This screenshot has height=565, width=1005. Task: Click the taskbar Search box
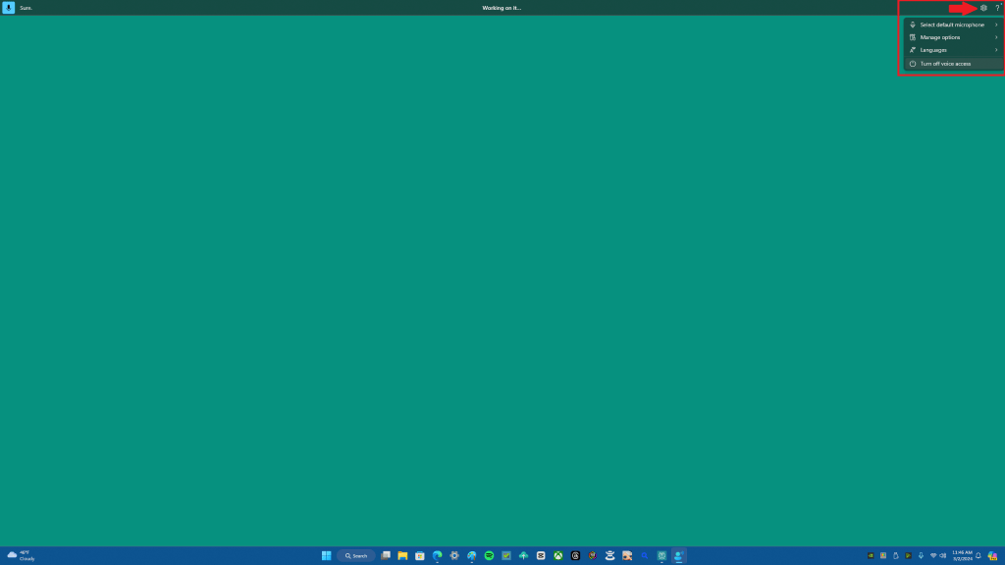356,555
